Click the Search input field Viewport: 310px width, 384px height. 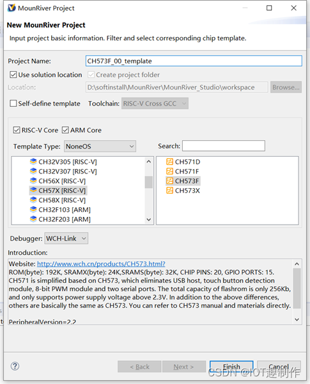coord(224,146)
